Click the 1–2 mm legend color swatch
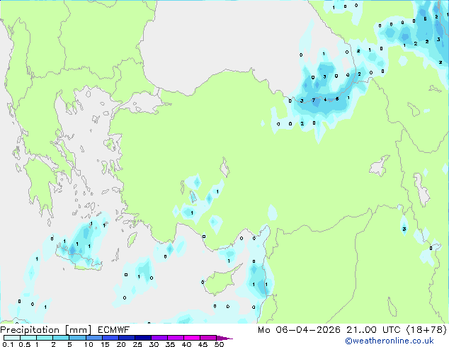Image resolution: width=449 pixels, height=347 pixels. pyautogui.click(x=45, y=338)
